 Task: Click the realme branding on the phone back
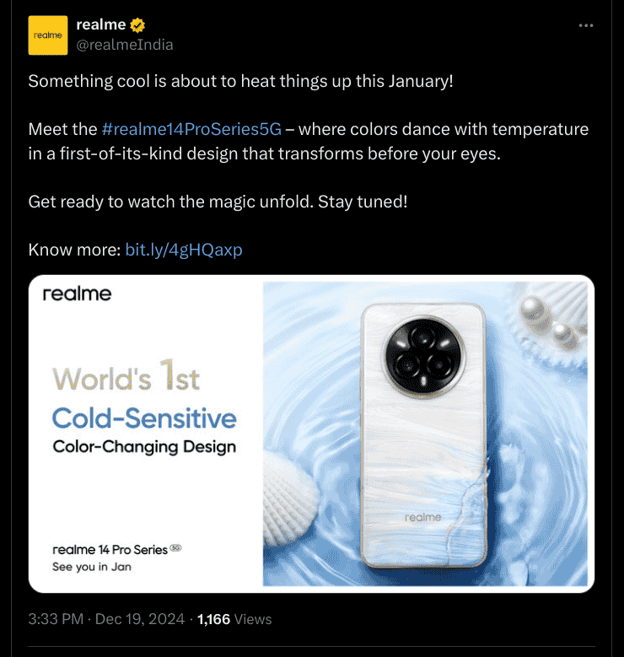pyautogui.click(x=422, y=517)
